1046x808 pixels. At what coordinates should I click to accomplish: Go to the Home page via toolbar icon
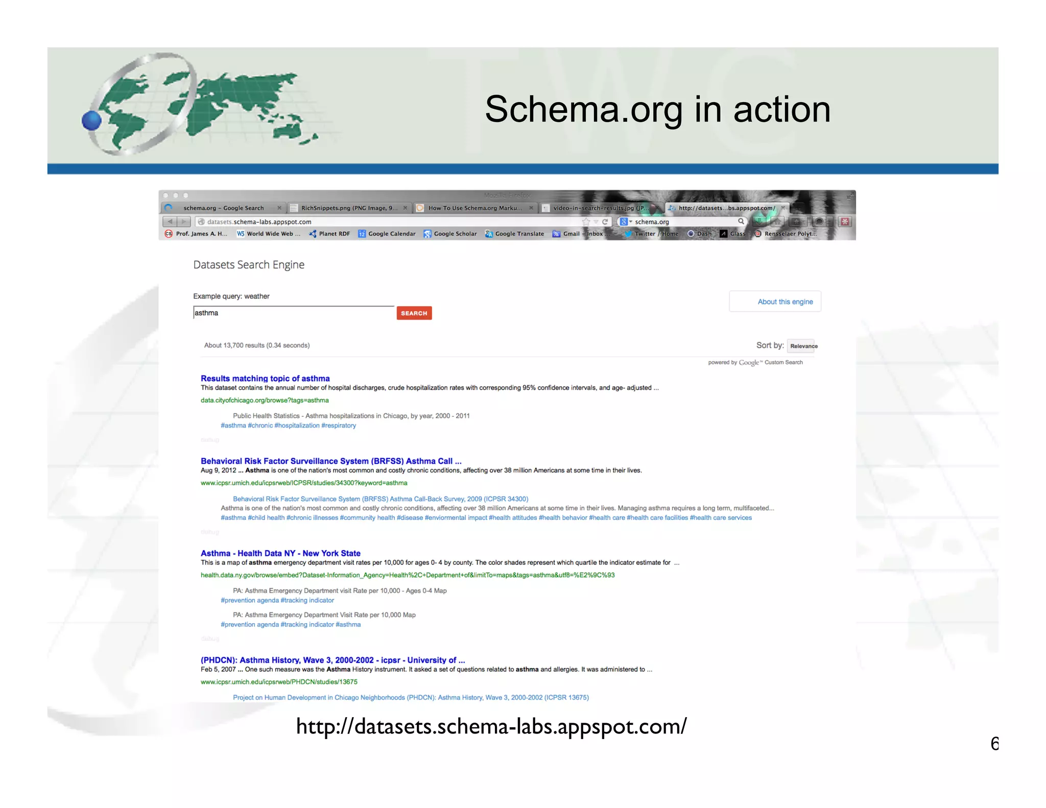(x=777, y=222)
